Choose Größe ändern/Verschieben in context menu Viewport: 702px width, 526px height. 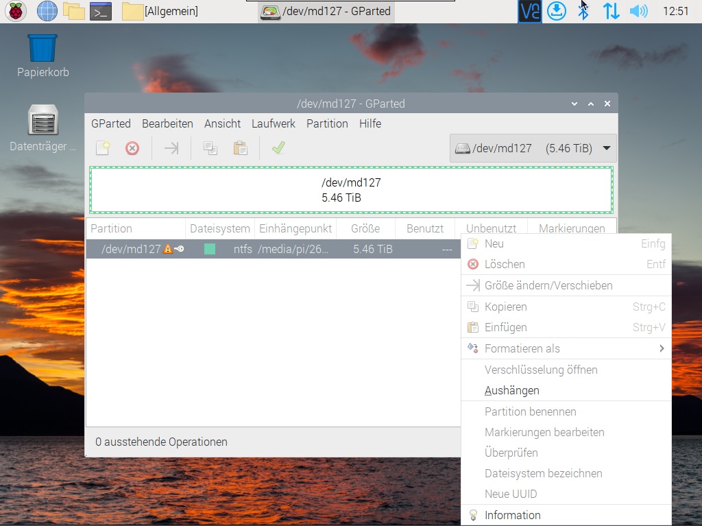(x=566, y=285)
